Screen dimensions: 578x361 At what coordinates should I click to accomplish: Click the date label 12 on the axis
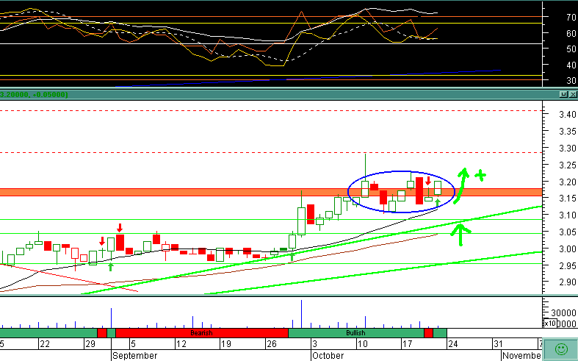tap(181, 344)
